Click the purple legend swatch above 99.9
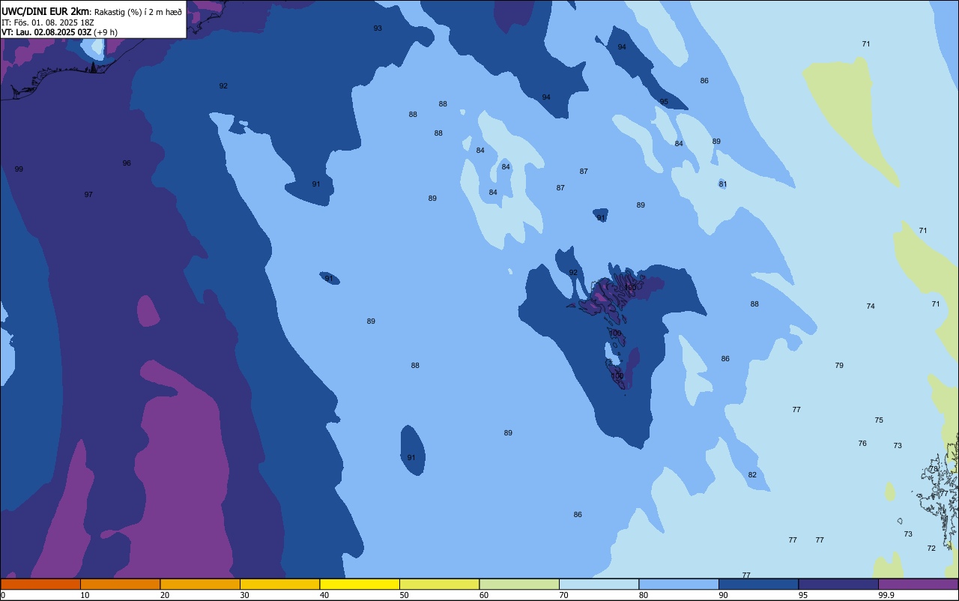This screenshot has width=959, height=601. (918, 584)
